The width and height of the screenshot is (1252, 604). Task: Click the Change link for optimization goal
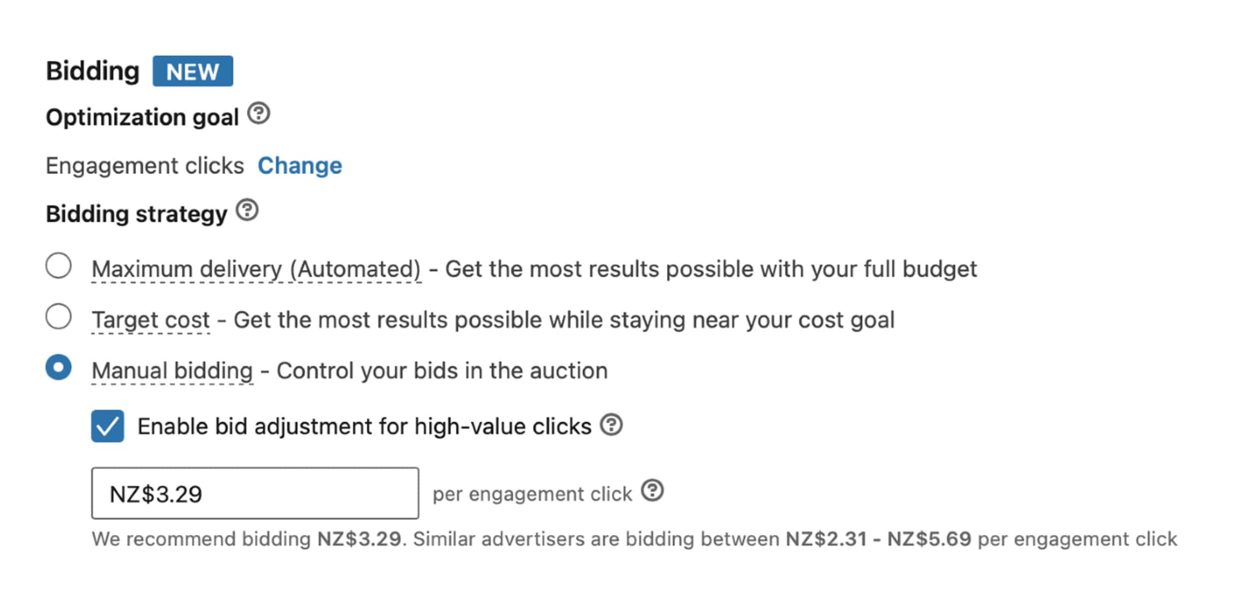point(300,166)
